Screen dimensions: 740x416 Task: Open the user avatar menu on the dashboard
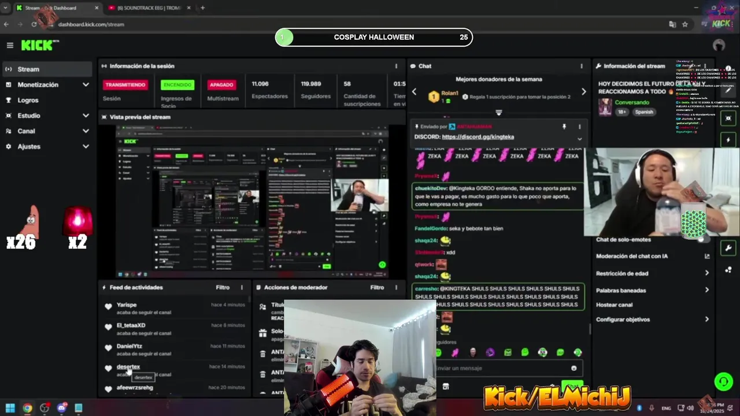719,45
